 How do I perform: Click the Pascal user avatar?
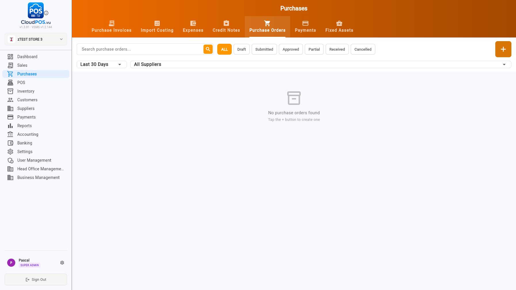[11, 263]
